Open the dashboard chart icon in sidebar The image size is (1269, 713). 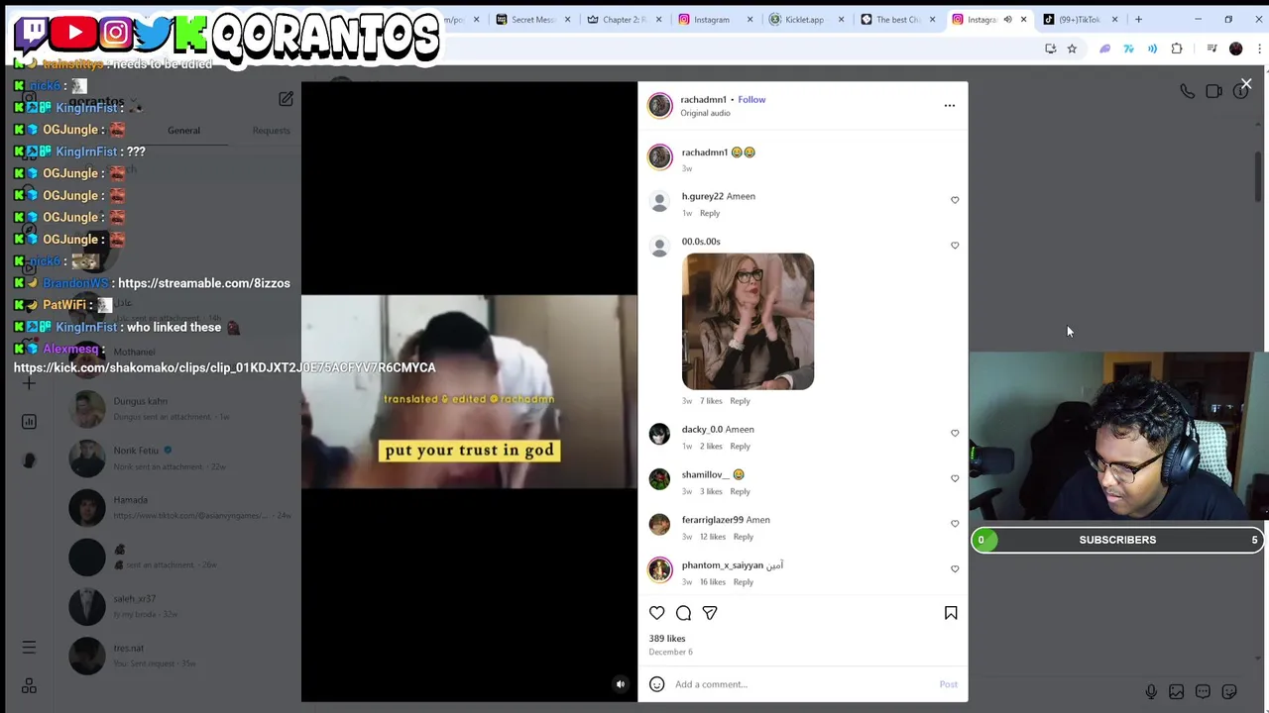(29, 422)
